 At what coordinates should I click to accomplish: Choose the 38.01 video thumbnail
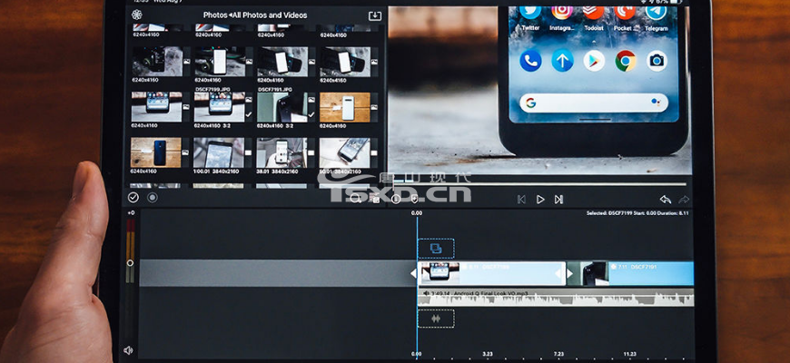pyautogui.click(x=281, y=152)
